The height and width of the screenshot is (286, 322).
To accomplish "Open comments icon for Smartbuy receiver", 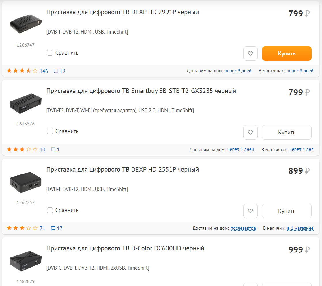I will click(53, 150).
